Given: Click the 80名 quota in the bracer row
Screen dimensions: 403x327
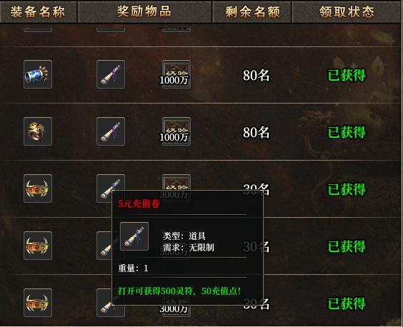Looking at the screenshot, I should point(257,75).
